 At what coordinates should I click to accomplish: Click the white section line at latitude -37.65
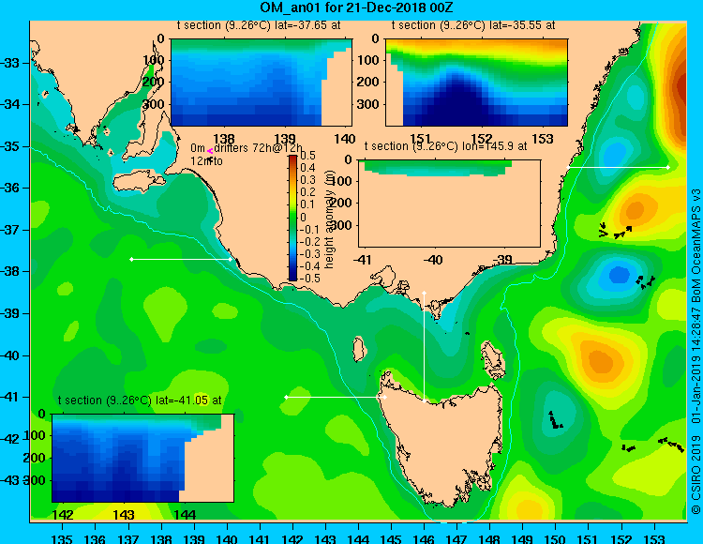coord(181,259)
